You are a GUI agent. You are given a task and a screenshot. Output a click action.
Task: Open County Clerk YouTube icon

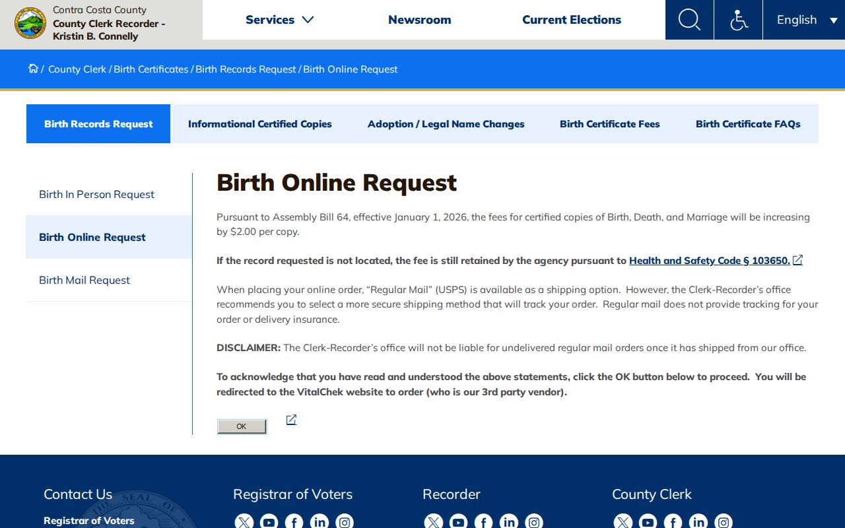pos(648,522)
